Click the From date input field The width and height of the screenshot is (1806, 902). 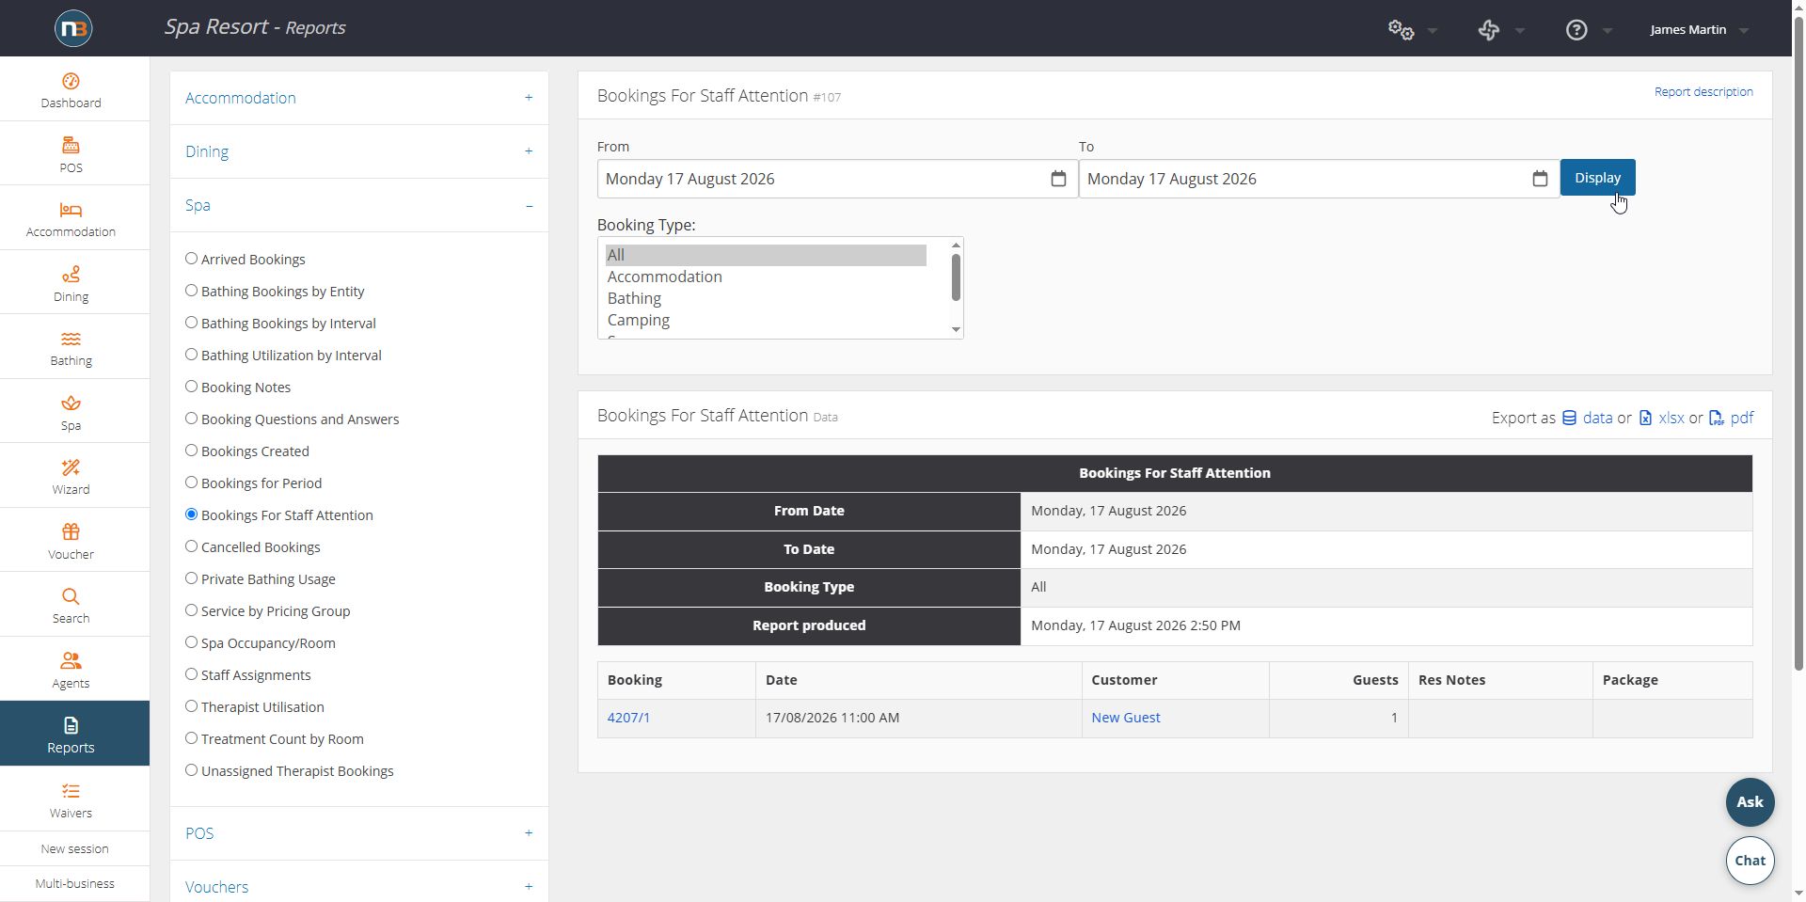point(837,179)
